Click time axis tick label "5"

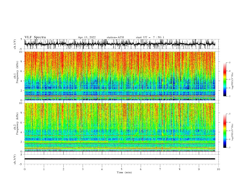coord(121,169)
